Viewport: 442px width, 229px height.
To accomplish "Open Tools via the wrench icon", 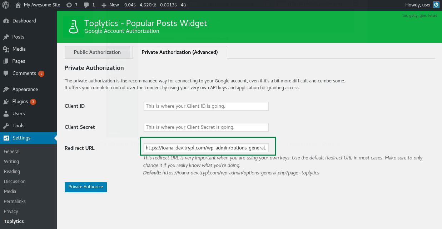I will tap(6, 126).
